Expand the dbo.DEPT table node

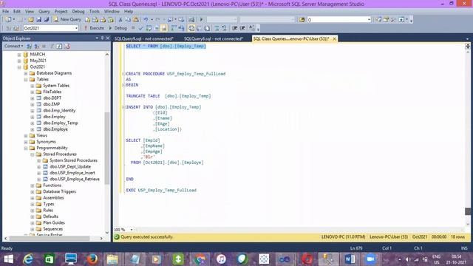[33, 98]
